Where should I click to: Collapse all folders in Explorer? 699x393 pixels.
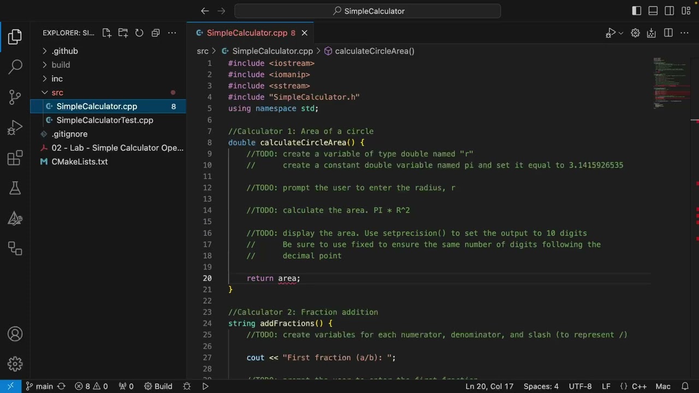tap(156, 33)
